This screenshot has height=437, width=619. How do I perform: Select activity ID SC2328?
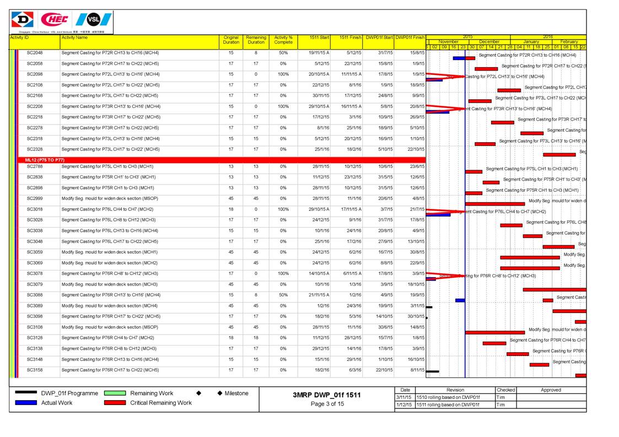click(35, 149)
